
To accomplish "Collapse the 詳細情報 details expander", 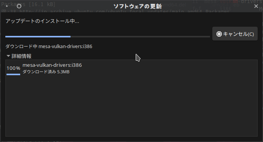I will (x=19, y=56).
